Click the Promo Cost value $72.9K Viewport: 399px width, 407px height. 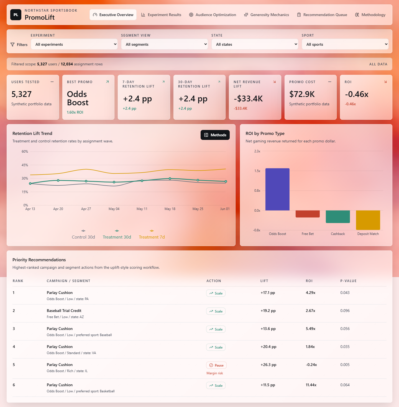[302, 94]
